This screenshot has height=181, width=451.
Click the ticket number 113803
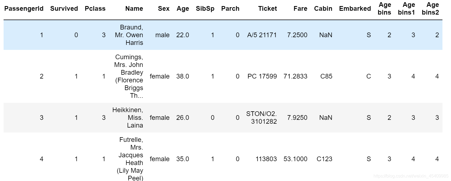click(x=266, y=159)
